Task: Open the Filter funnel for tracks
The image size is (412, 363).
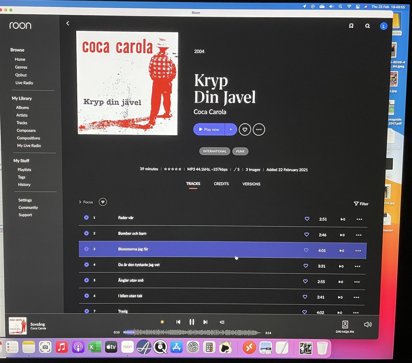Action: click(x=361, y=204)
